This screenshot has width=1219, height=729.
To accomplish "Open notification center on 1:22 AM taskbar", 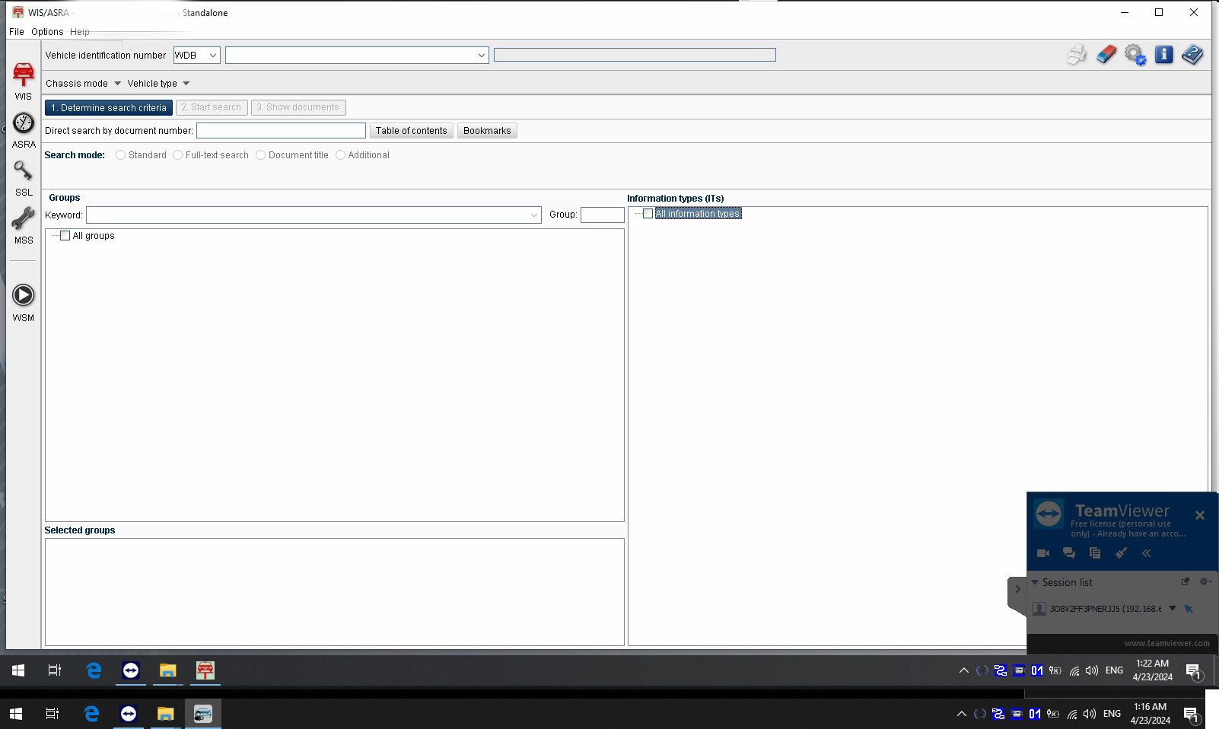I will click(x=1193, y=670).
